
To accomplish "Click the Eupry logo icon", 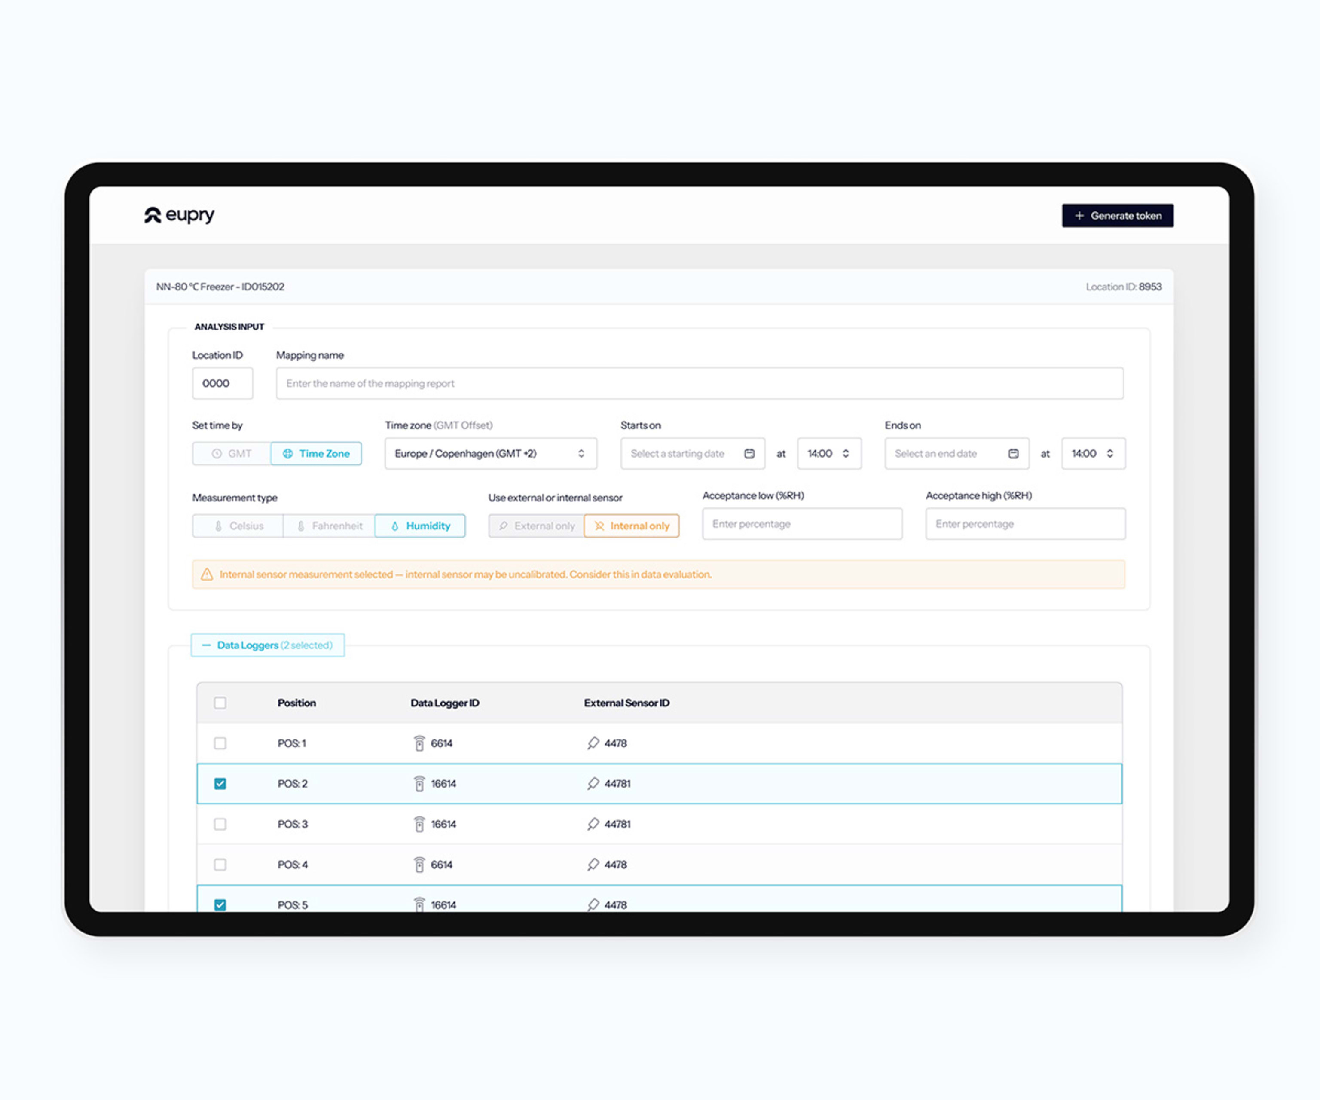I will tap(152, 215).
